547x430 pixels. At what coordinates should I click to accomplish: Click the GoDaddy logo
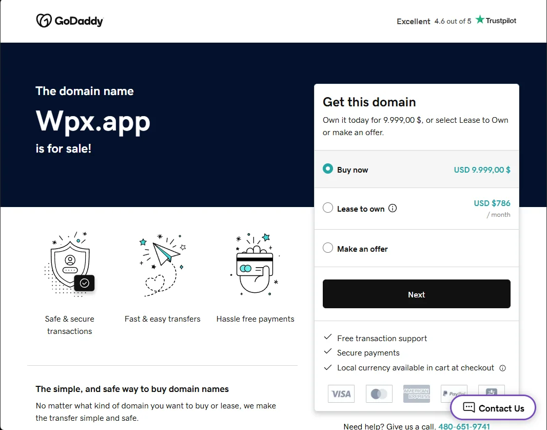click(70, 21)
